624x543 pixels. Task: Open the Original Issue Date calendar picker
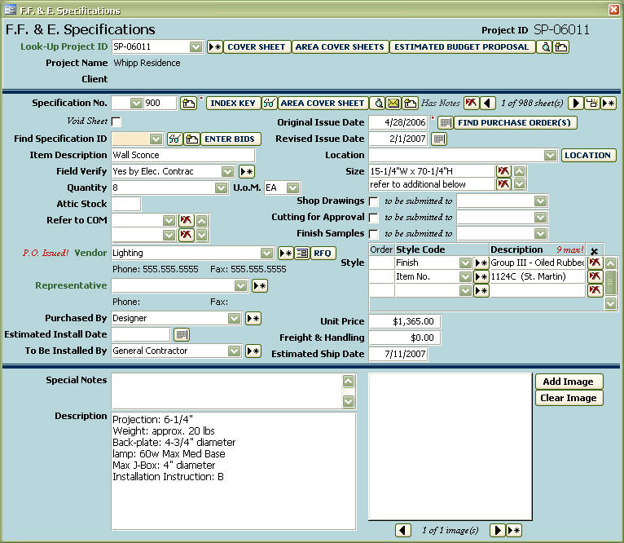click(x=445, y=123)
